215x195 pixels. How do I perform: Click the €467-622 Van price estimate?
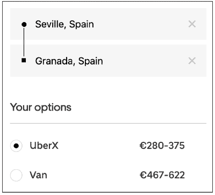coord(162,175)
